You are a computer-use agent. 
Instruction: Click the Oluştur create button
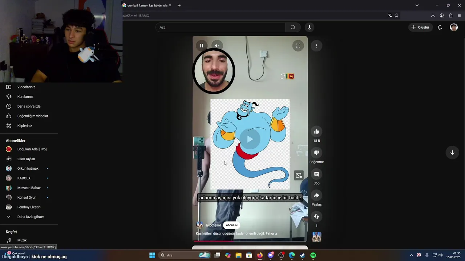pyautogui.click(x=420, y=28)
